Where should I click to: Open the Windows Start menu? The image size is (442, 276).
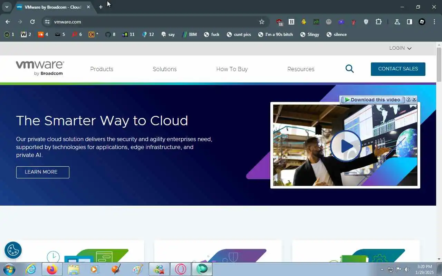[x=9, y=269]
